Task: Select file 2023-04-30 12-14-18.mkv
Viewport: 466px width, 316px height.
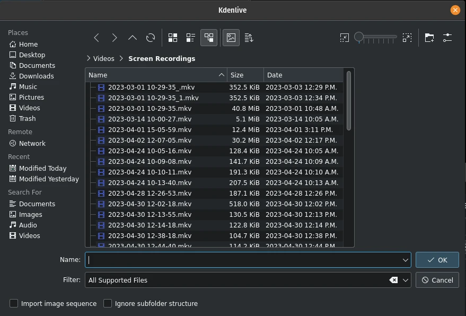Action: pyautogui.click(x=150, y=225)
